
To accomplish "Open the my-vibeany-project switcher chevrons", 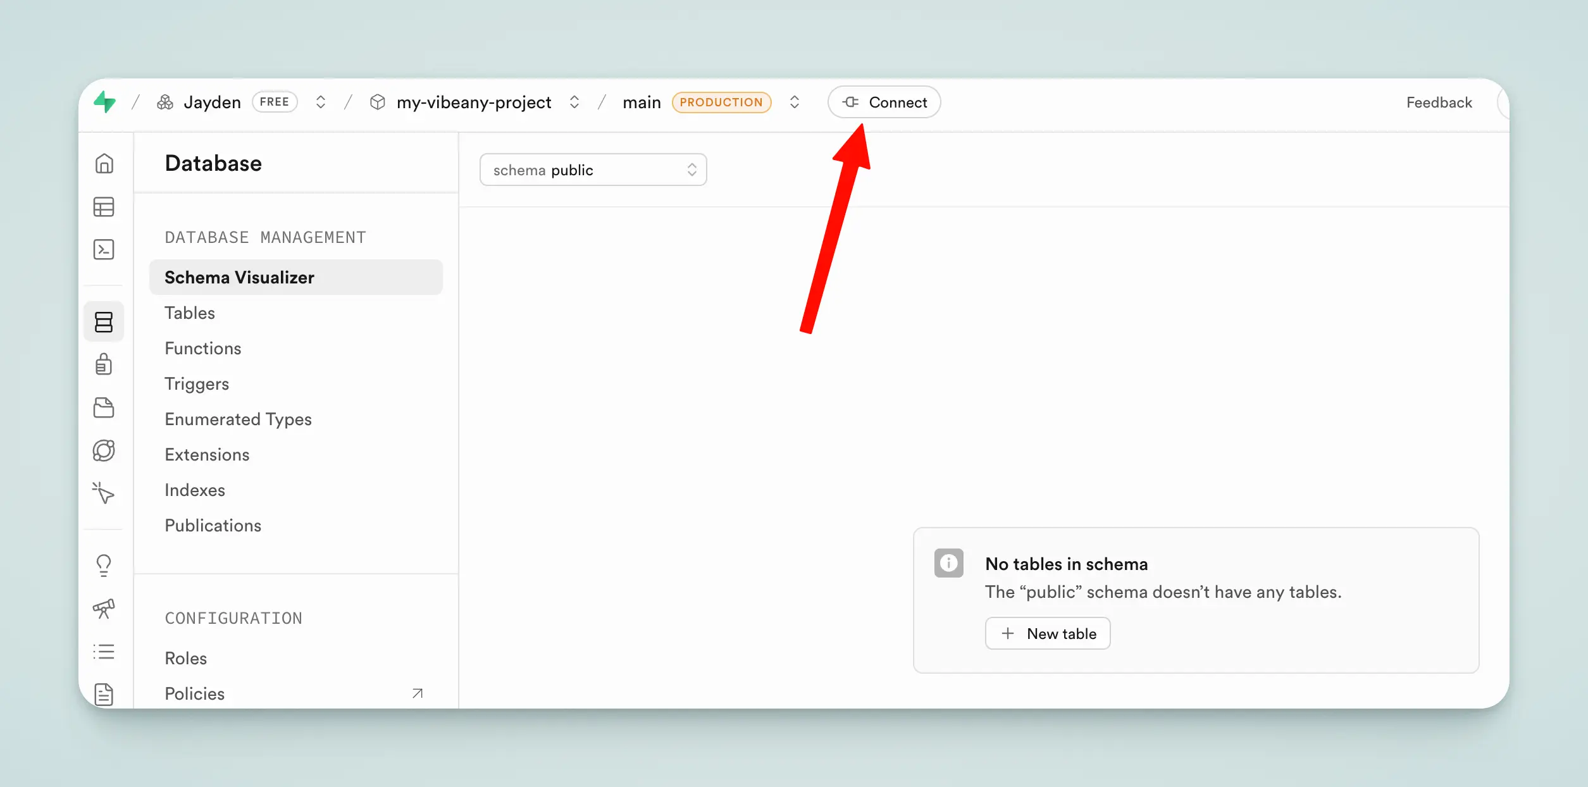I will pos(574,102).
